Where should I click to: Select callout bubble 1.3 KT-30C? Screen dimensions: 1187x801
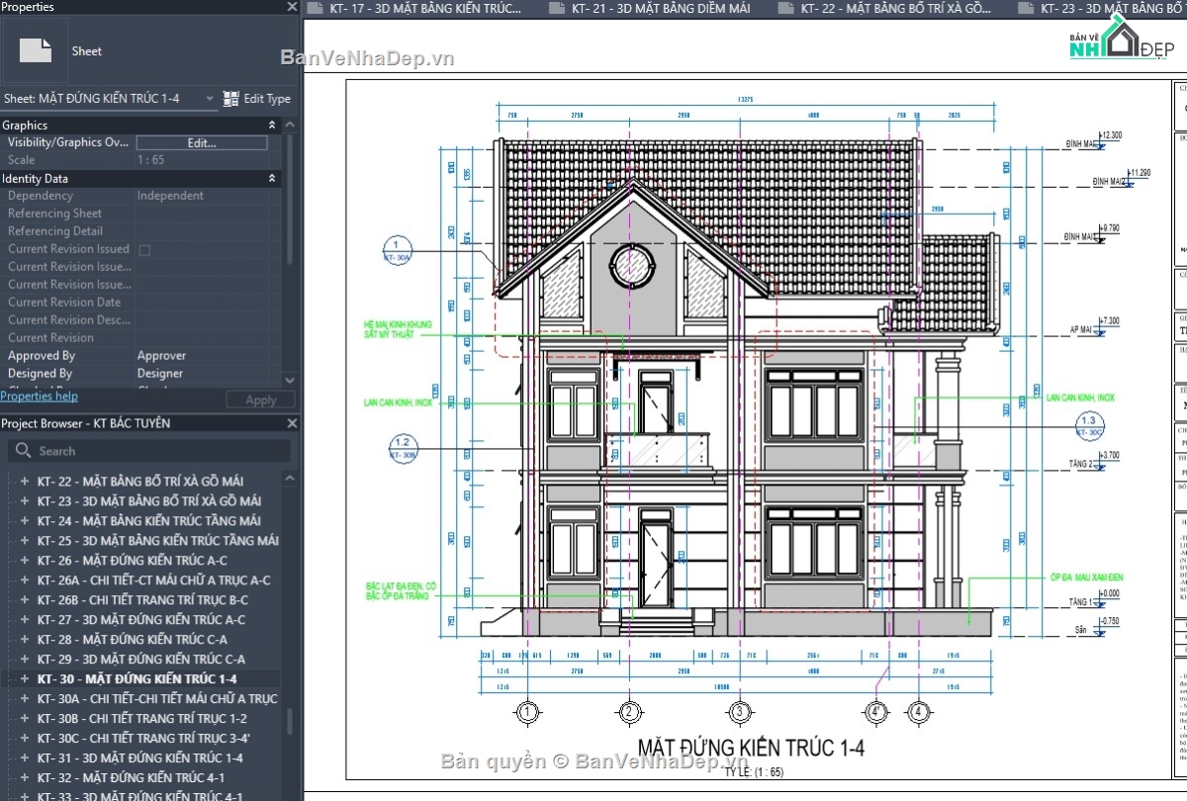click(1089, 426)
